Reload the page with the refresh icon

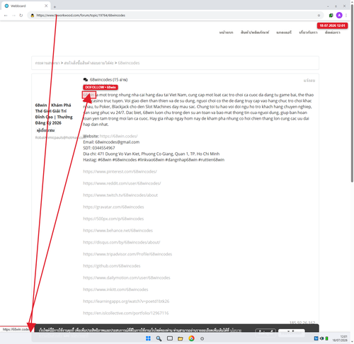coord(21,16)
